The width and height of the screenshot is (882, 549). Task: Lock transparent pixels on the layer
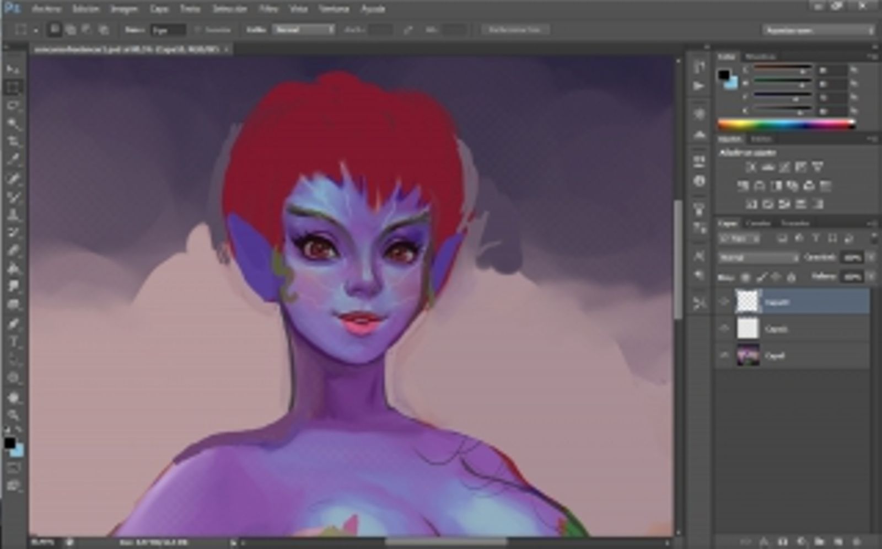745,278
